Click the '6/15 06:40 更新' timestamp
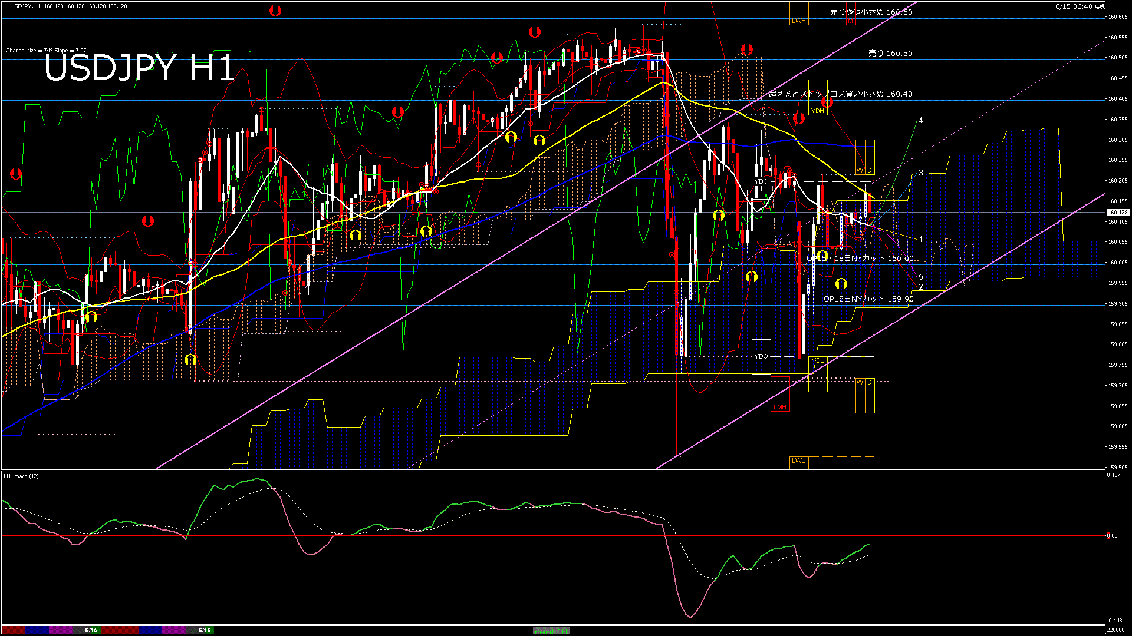 pyautogui.click(x=1080, y=6)
